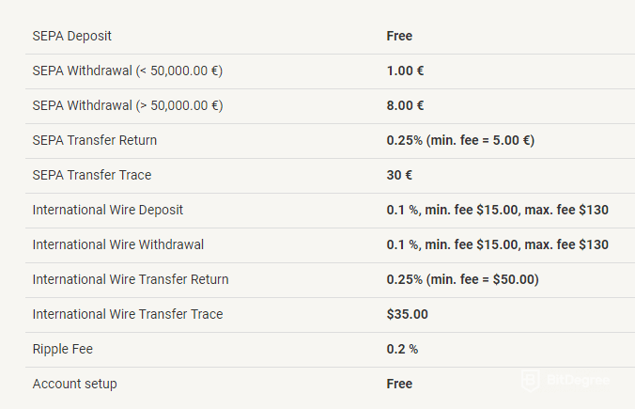Select International Wire Withdrawal label

[x=117, y=244]
